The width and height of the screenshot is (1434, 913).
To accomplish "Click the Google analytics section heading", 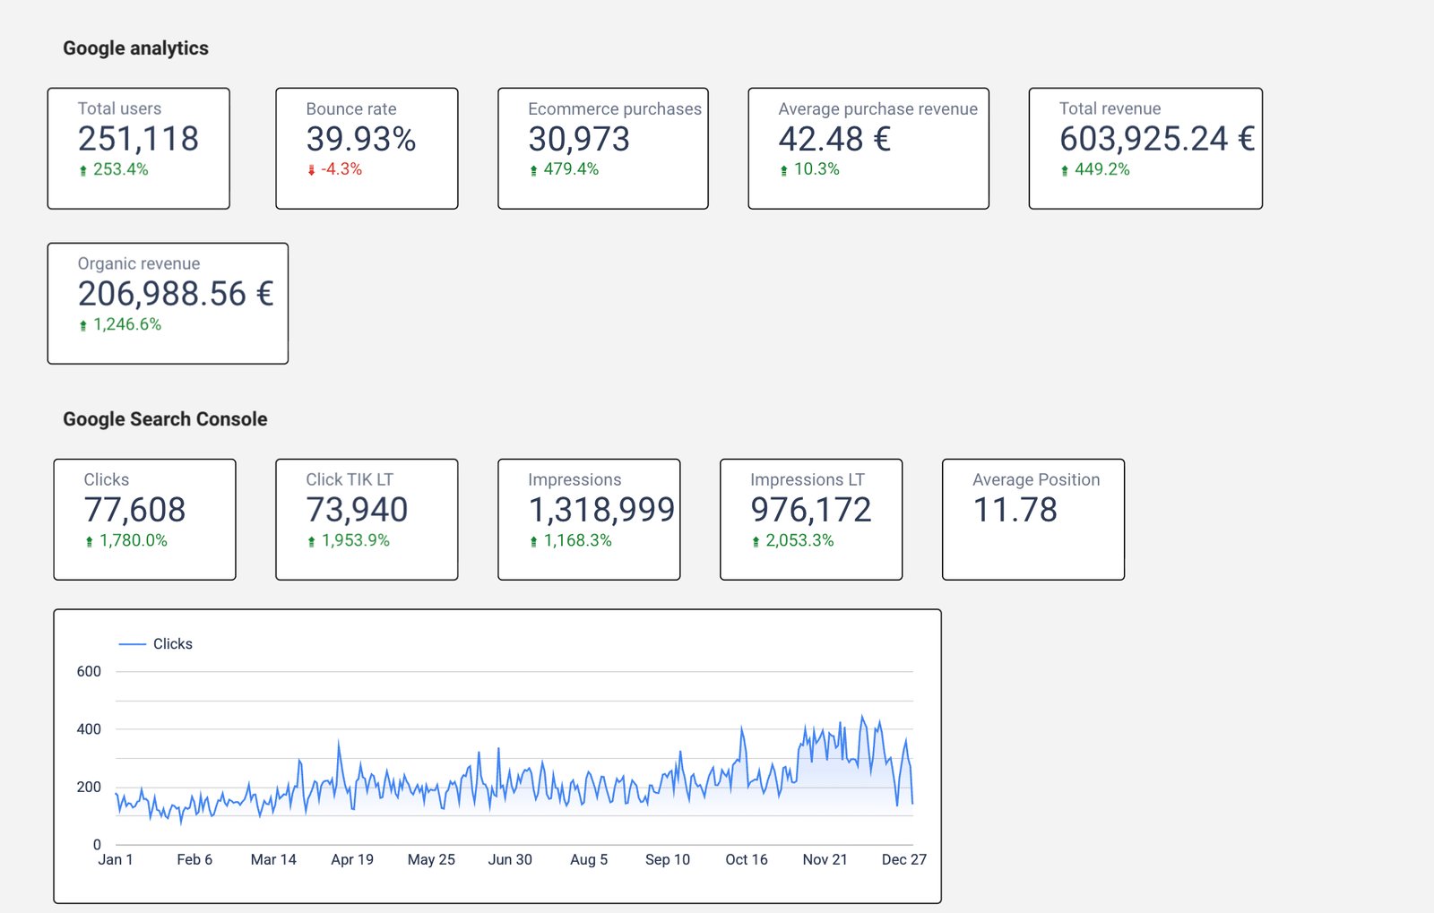I will (x=135, y=48).
